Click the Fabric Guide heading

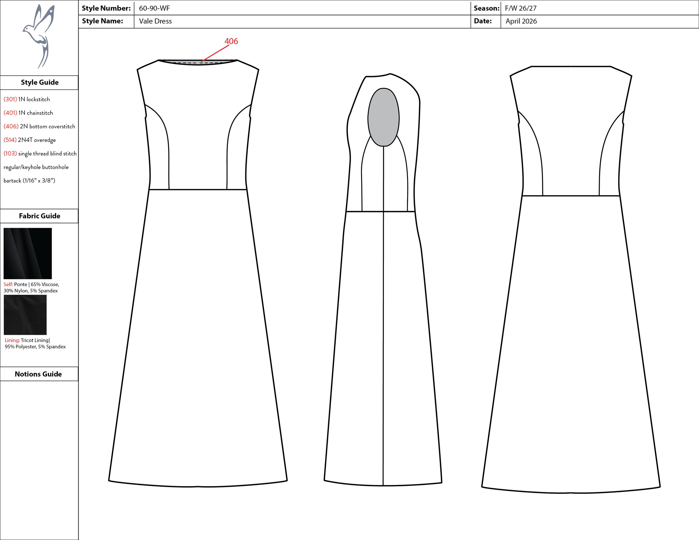(x=40, y=216)
